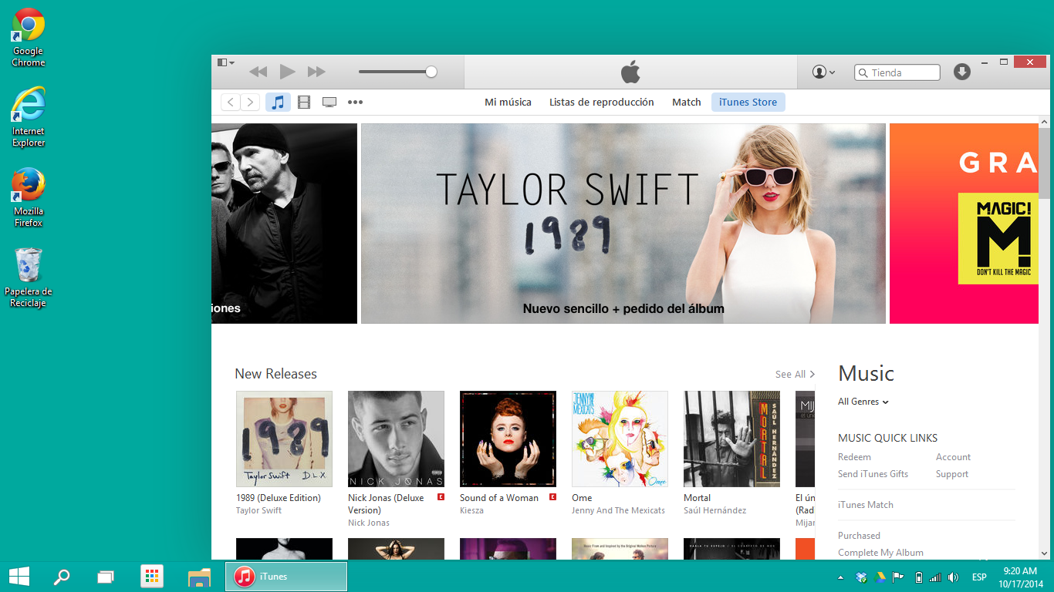This screenshot has height=592, width=1054.
Task: Click the Saúl Hernández artist name
Action: click(x=714, y=510)
